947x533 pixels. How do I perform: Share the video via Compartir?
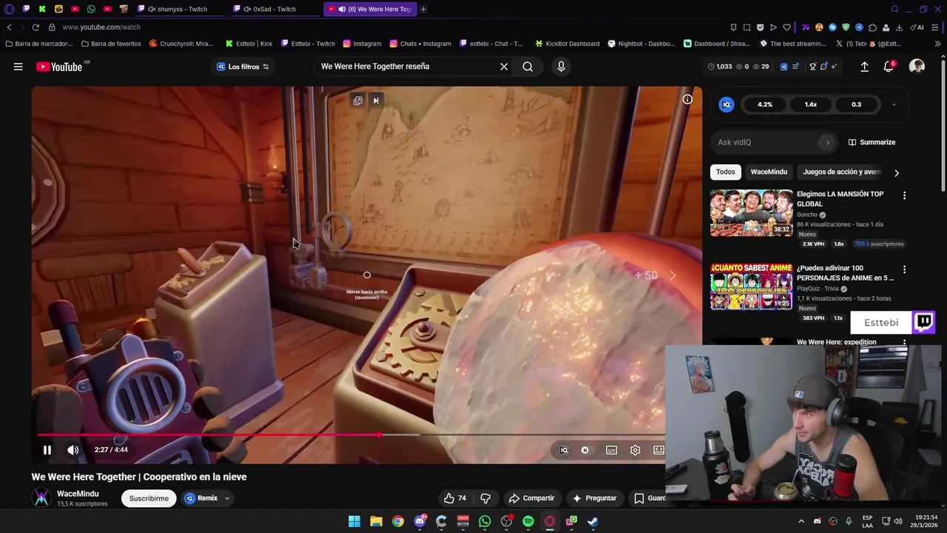point(530,498)
